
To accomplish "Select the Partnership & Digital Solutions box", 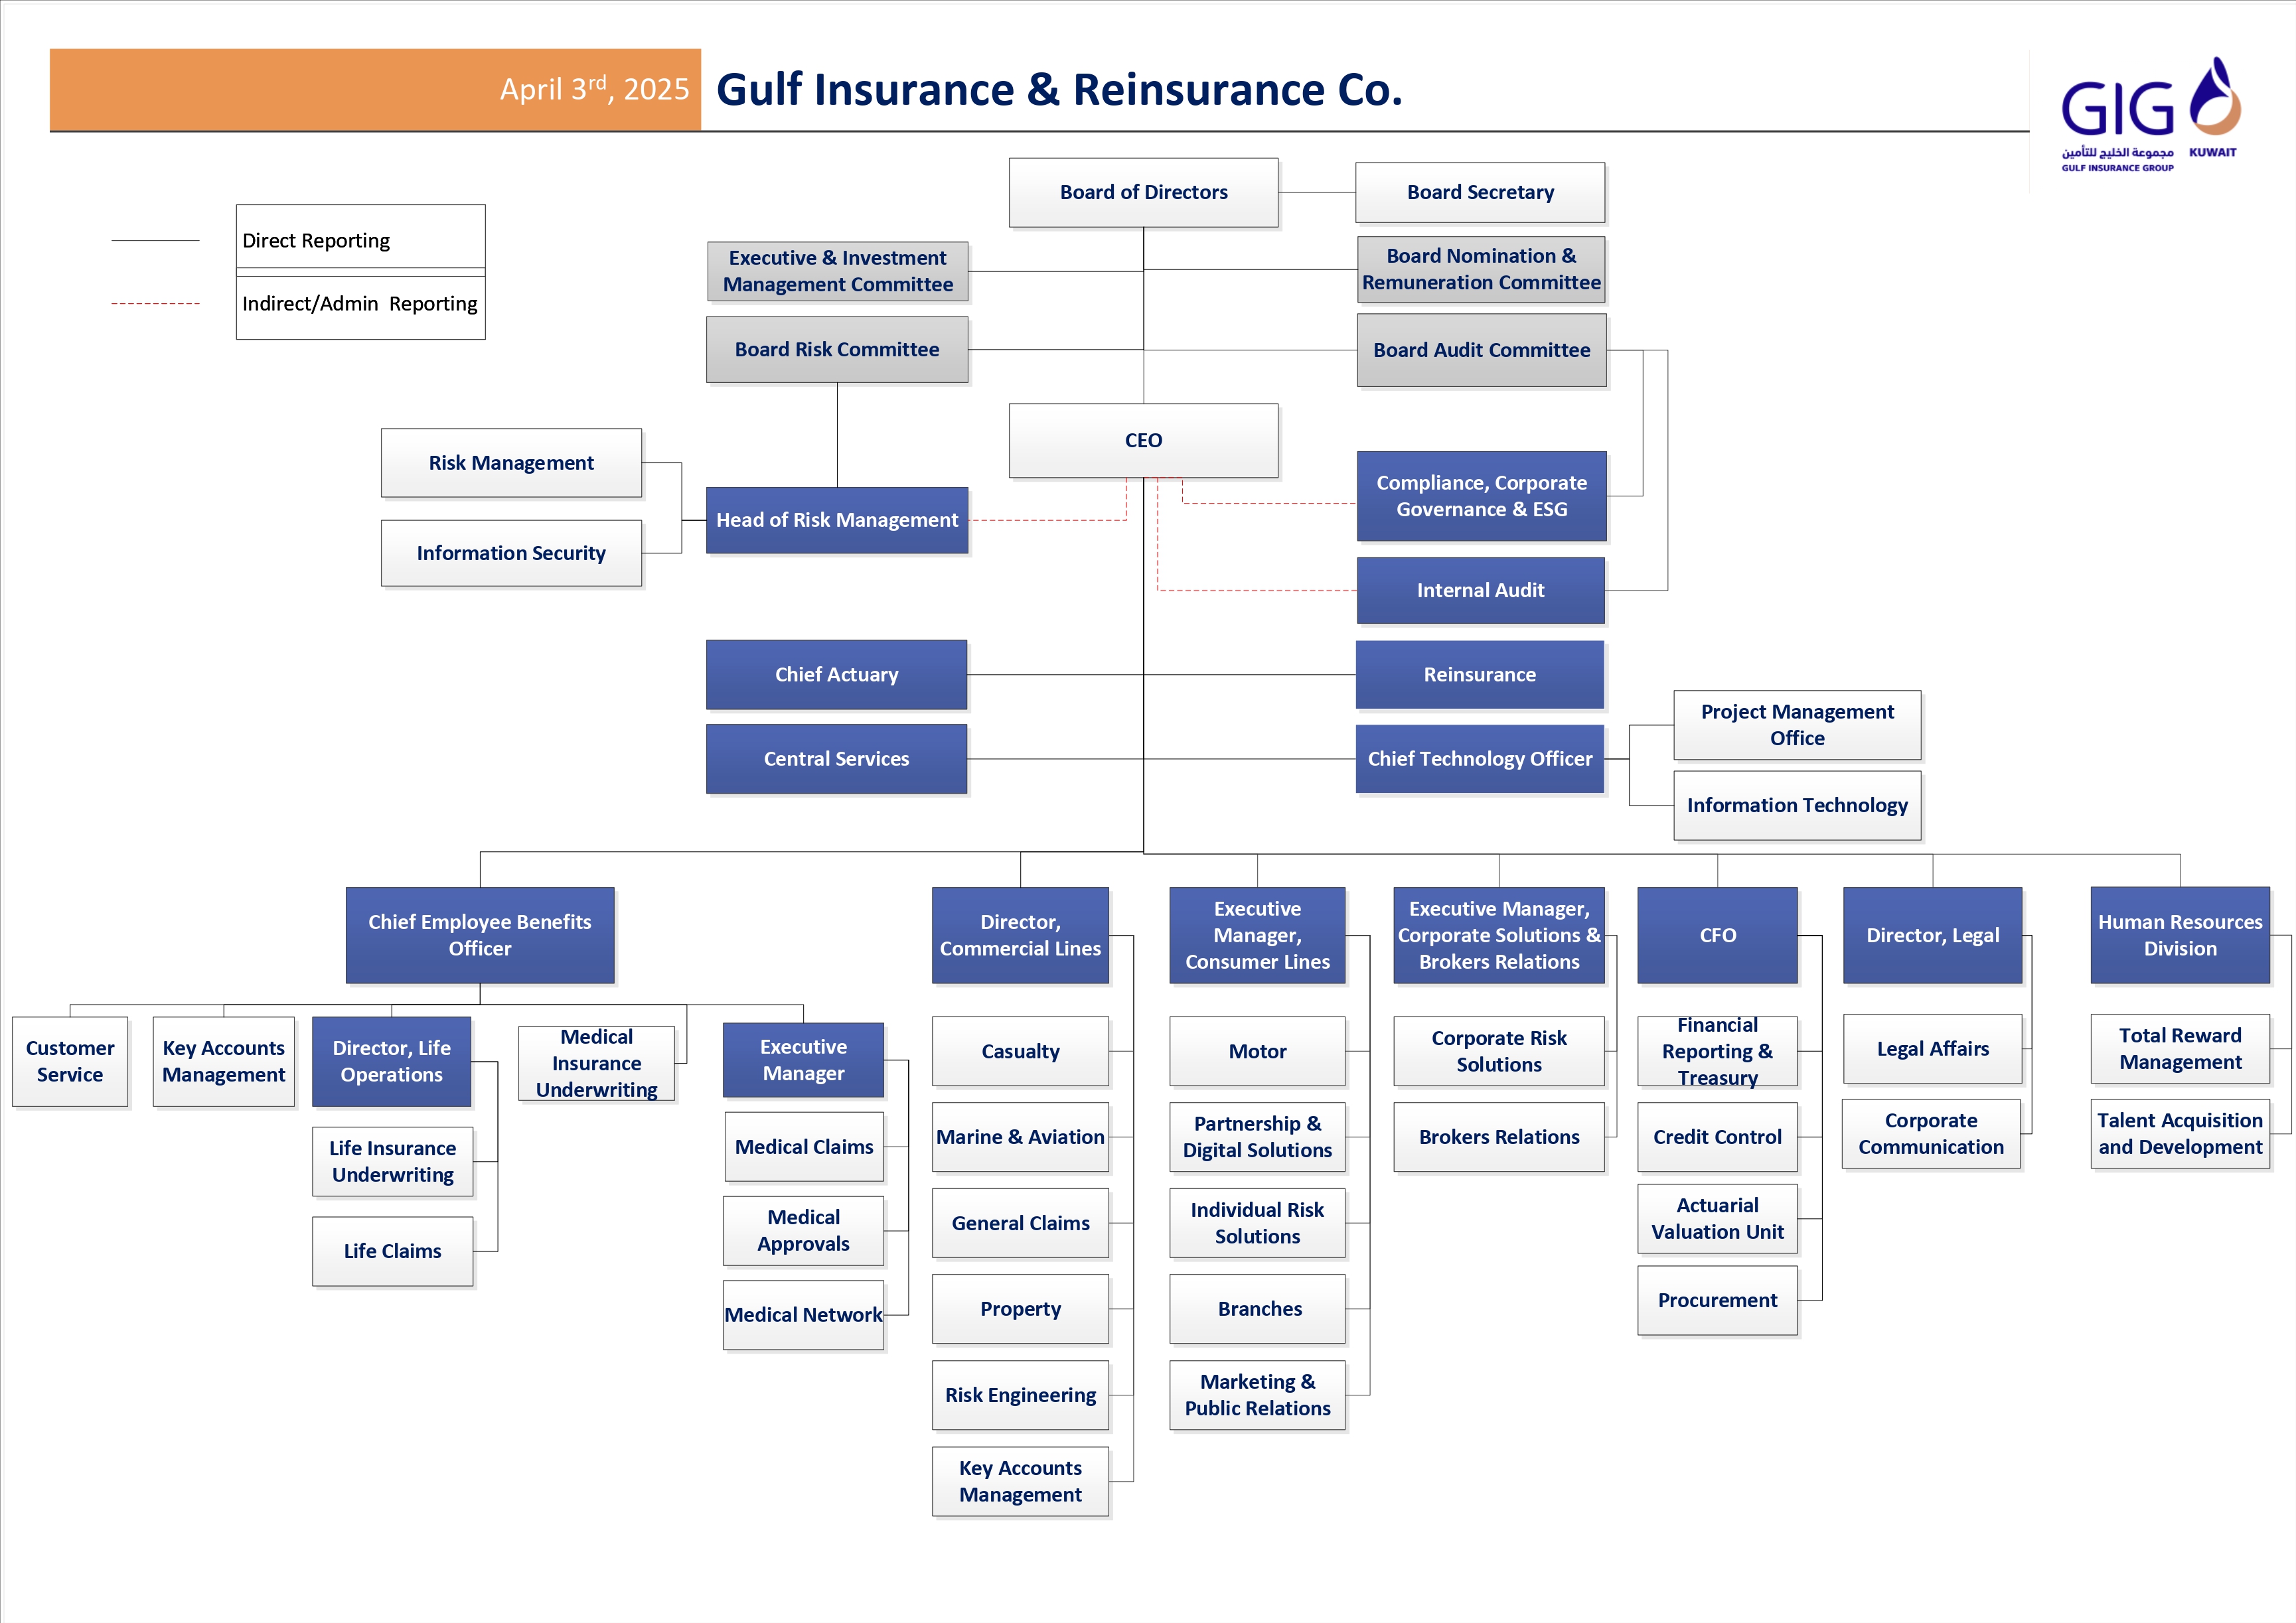I will point(1257,1137).
